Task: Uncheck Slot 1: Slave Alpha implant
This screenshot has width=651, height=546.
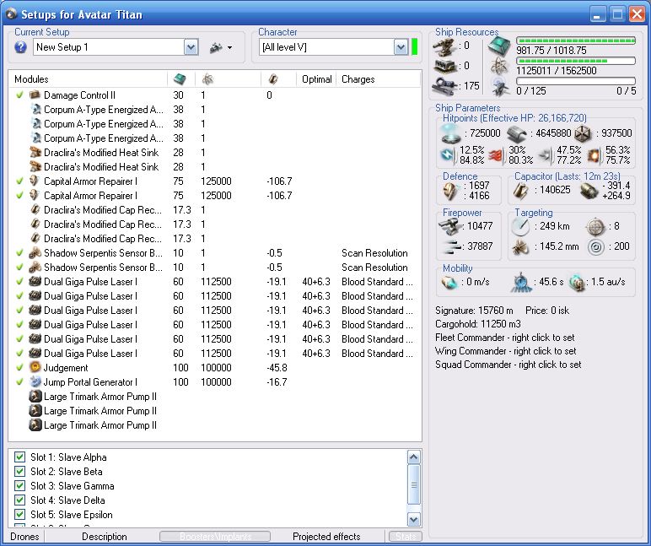Action: 20,457
